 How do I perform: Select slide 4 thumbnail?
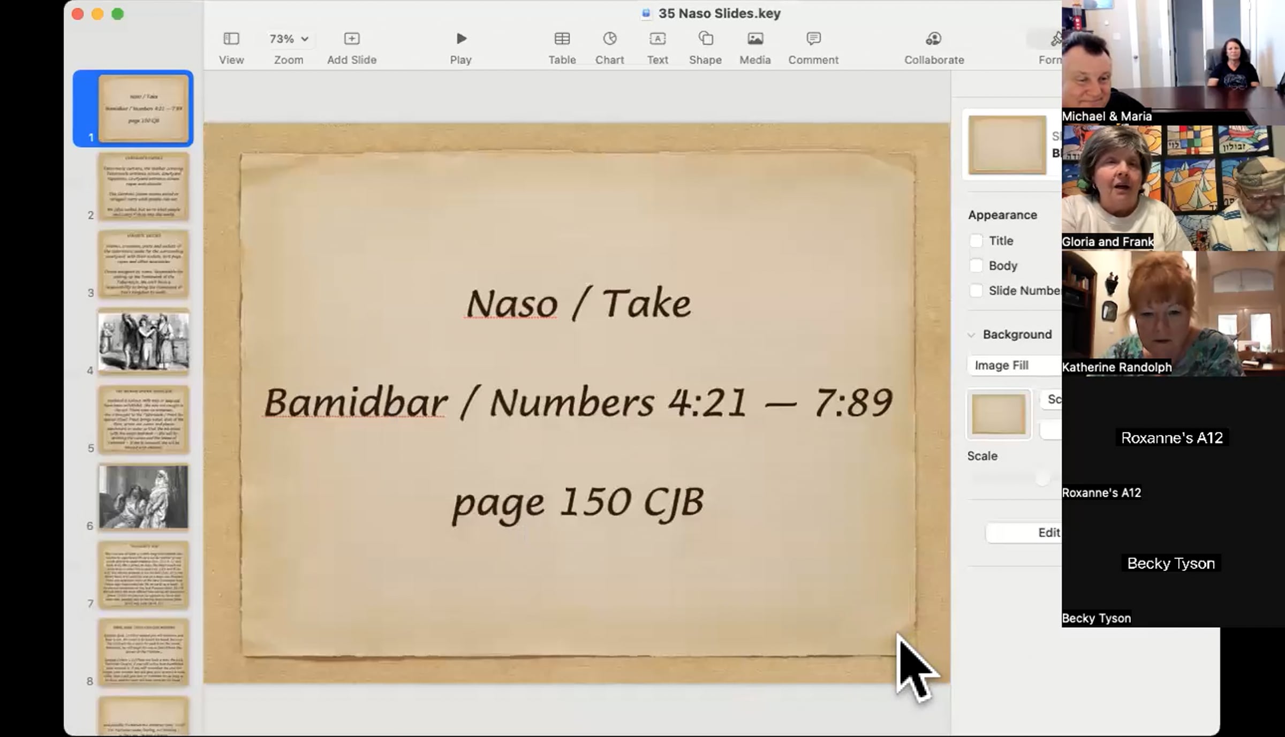143,341
